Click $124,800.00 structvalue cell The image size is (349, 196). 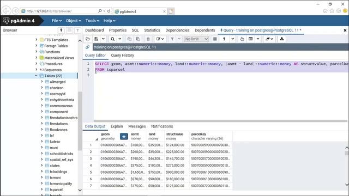click(177, 145)
